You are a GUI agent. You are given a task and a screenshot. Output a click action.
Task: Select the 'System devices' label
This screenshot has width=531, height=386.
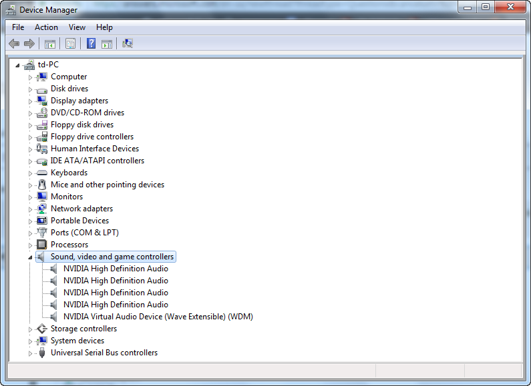click(x=77, y=341)
